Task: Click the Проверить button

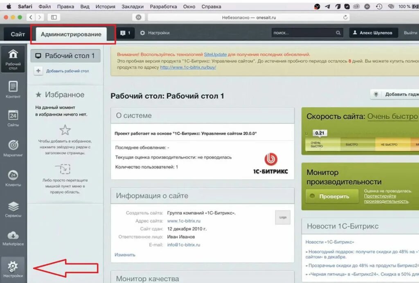Action: pos(332,196)
